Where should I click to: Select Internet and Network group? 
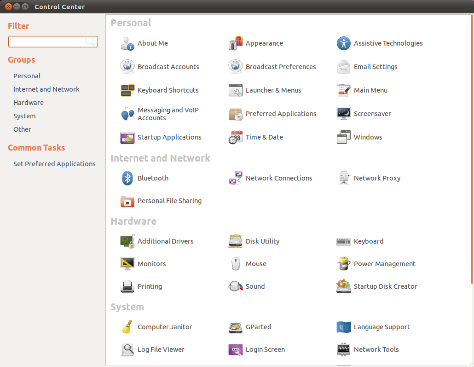(x=46, y=89)
